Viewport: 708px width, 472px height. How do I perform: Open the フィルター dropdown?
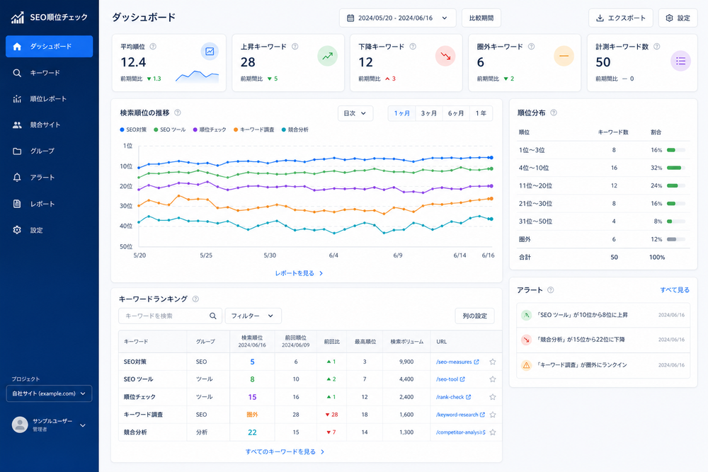click(x=253, y=316)
